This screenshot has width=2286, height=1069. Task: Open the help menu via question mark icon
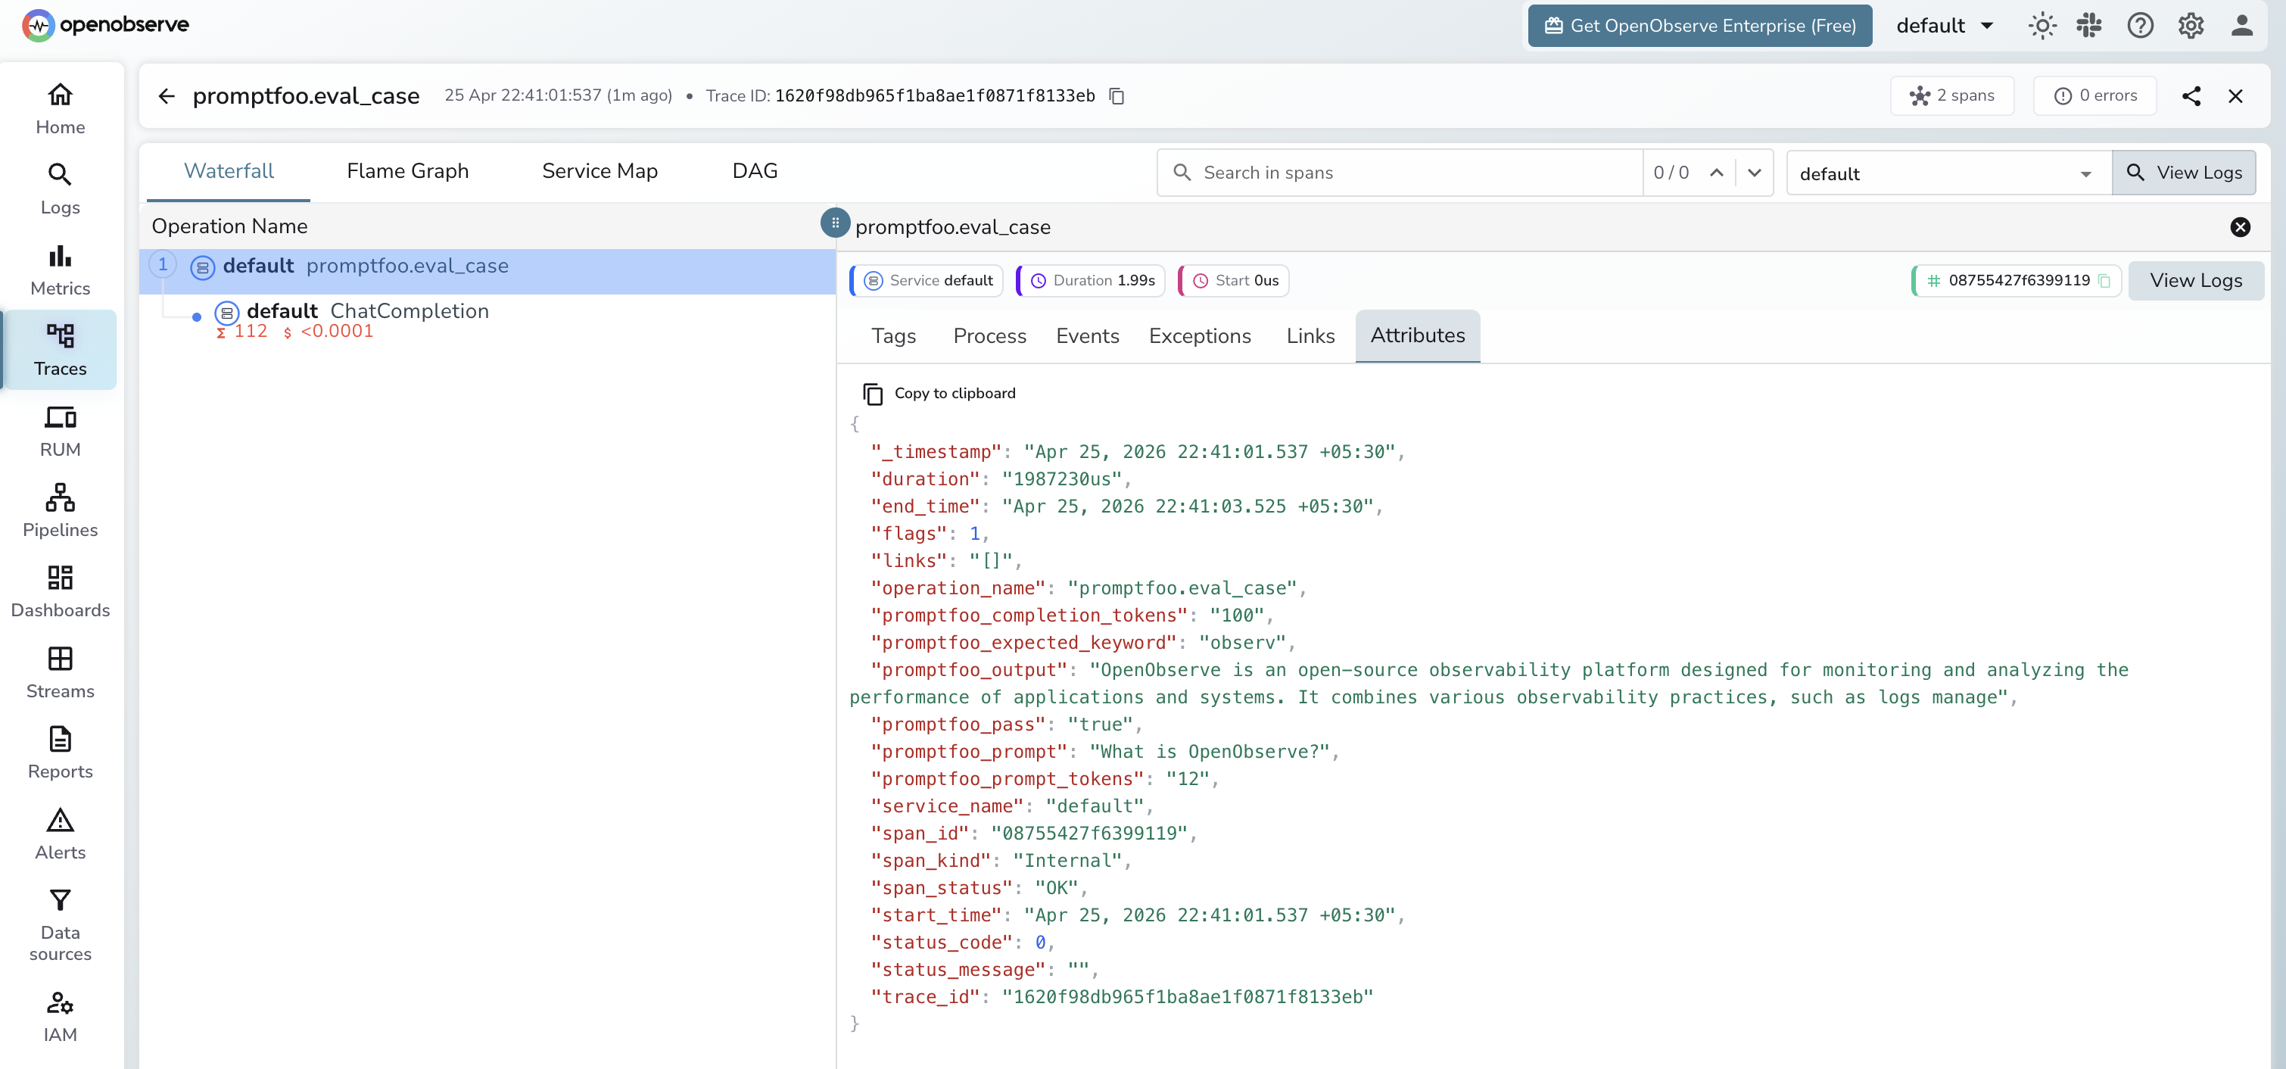pos(2140,26)
